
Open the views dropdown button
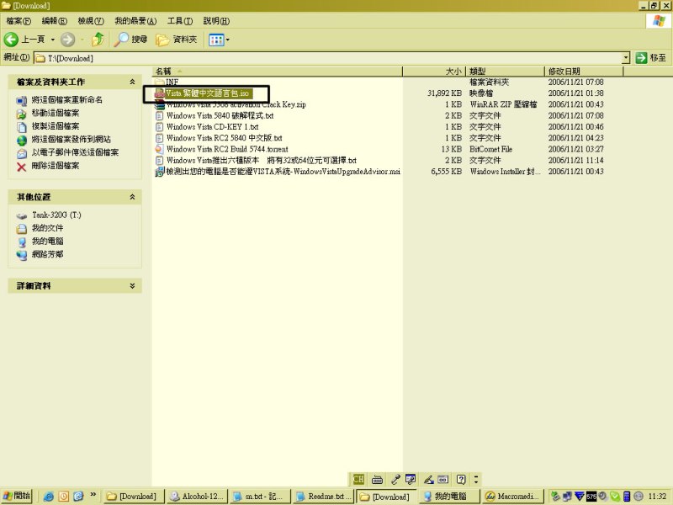click(x=219, y=40)
